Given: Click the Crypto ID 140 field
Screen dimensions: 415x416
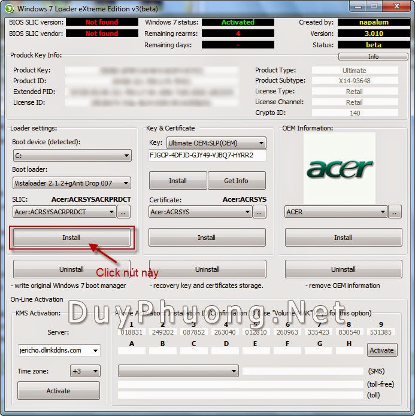Looking at the screenshot, I should (x=355, y=113).
